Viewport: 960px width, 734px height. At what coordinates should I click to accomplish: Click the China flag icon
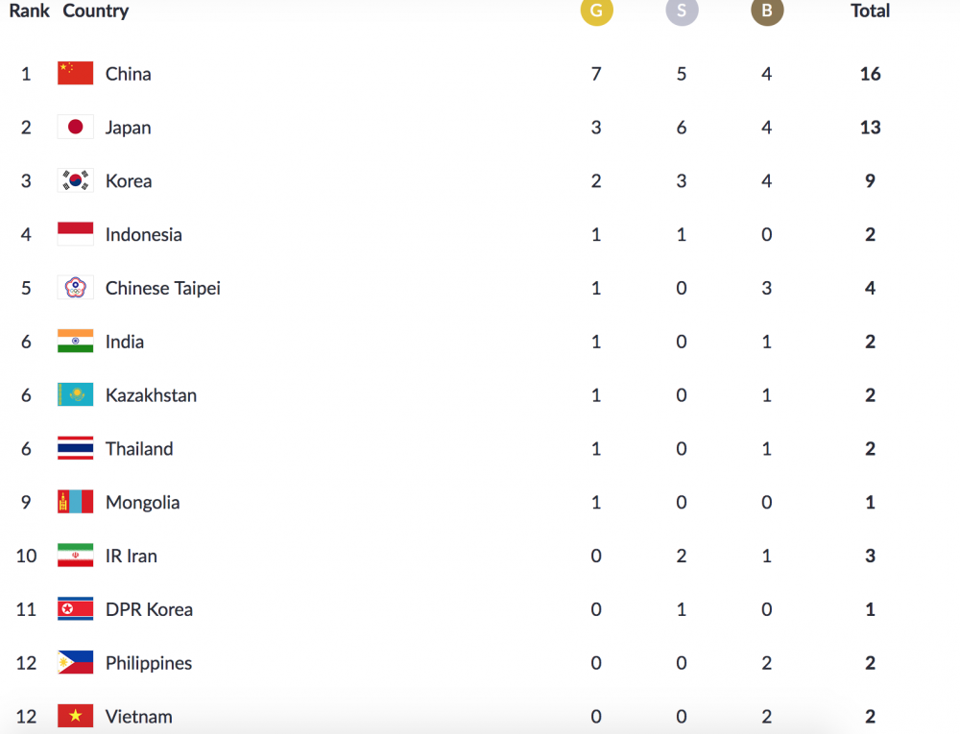[75, 74]
